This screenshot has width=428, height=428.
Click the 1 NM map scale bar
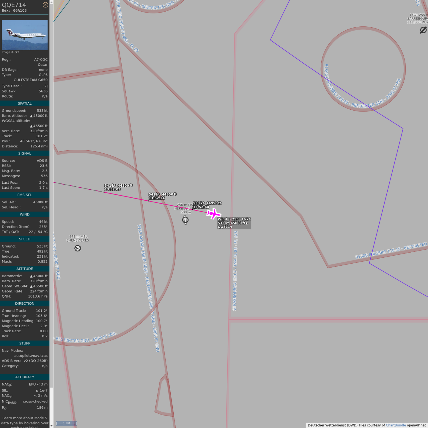[67, 423]
